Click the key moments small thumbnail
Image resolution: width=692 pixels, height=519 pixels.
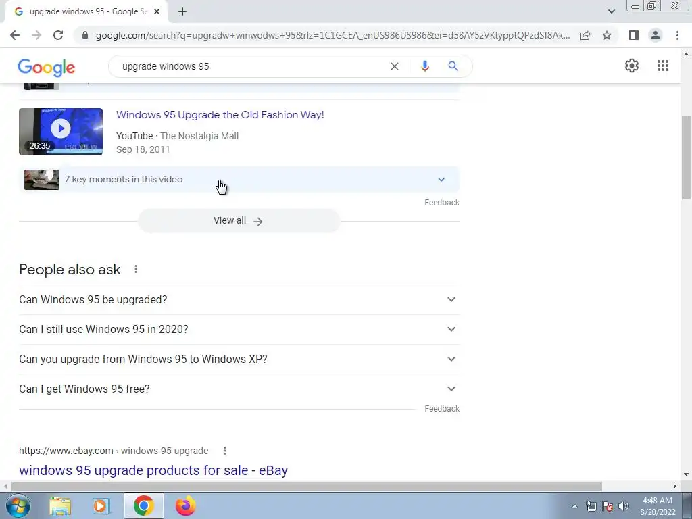(x=42, y=180)
